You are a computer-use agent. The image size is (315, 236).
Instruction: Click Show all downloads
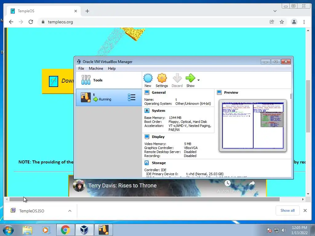pyautogui.click(x=288, y=210)
